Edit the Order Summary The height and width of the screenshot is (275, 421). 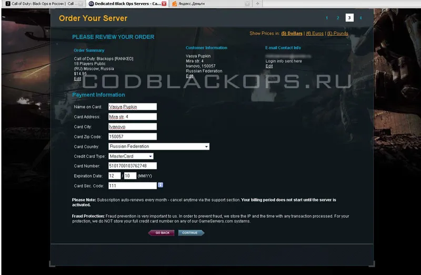(x=77, y=79)
